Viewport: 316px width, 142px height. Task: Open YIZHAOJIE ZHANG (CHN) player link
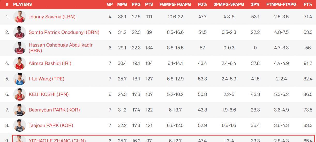(57, 140)
